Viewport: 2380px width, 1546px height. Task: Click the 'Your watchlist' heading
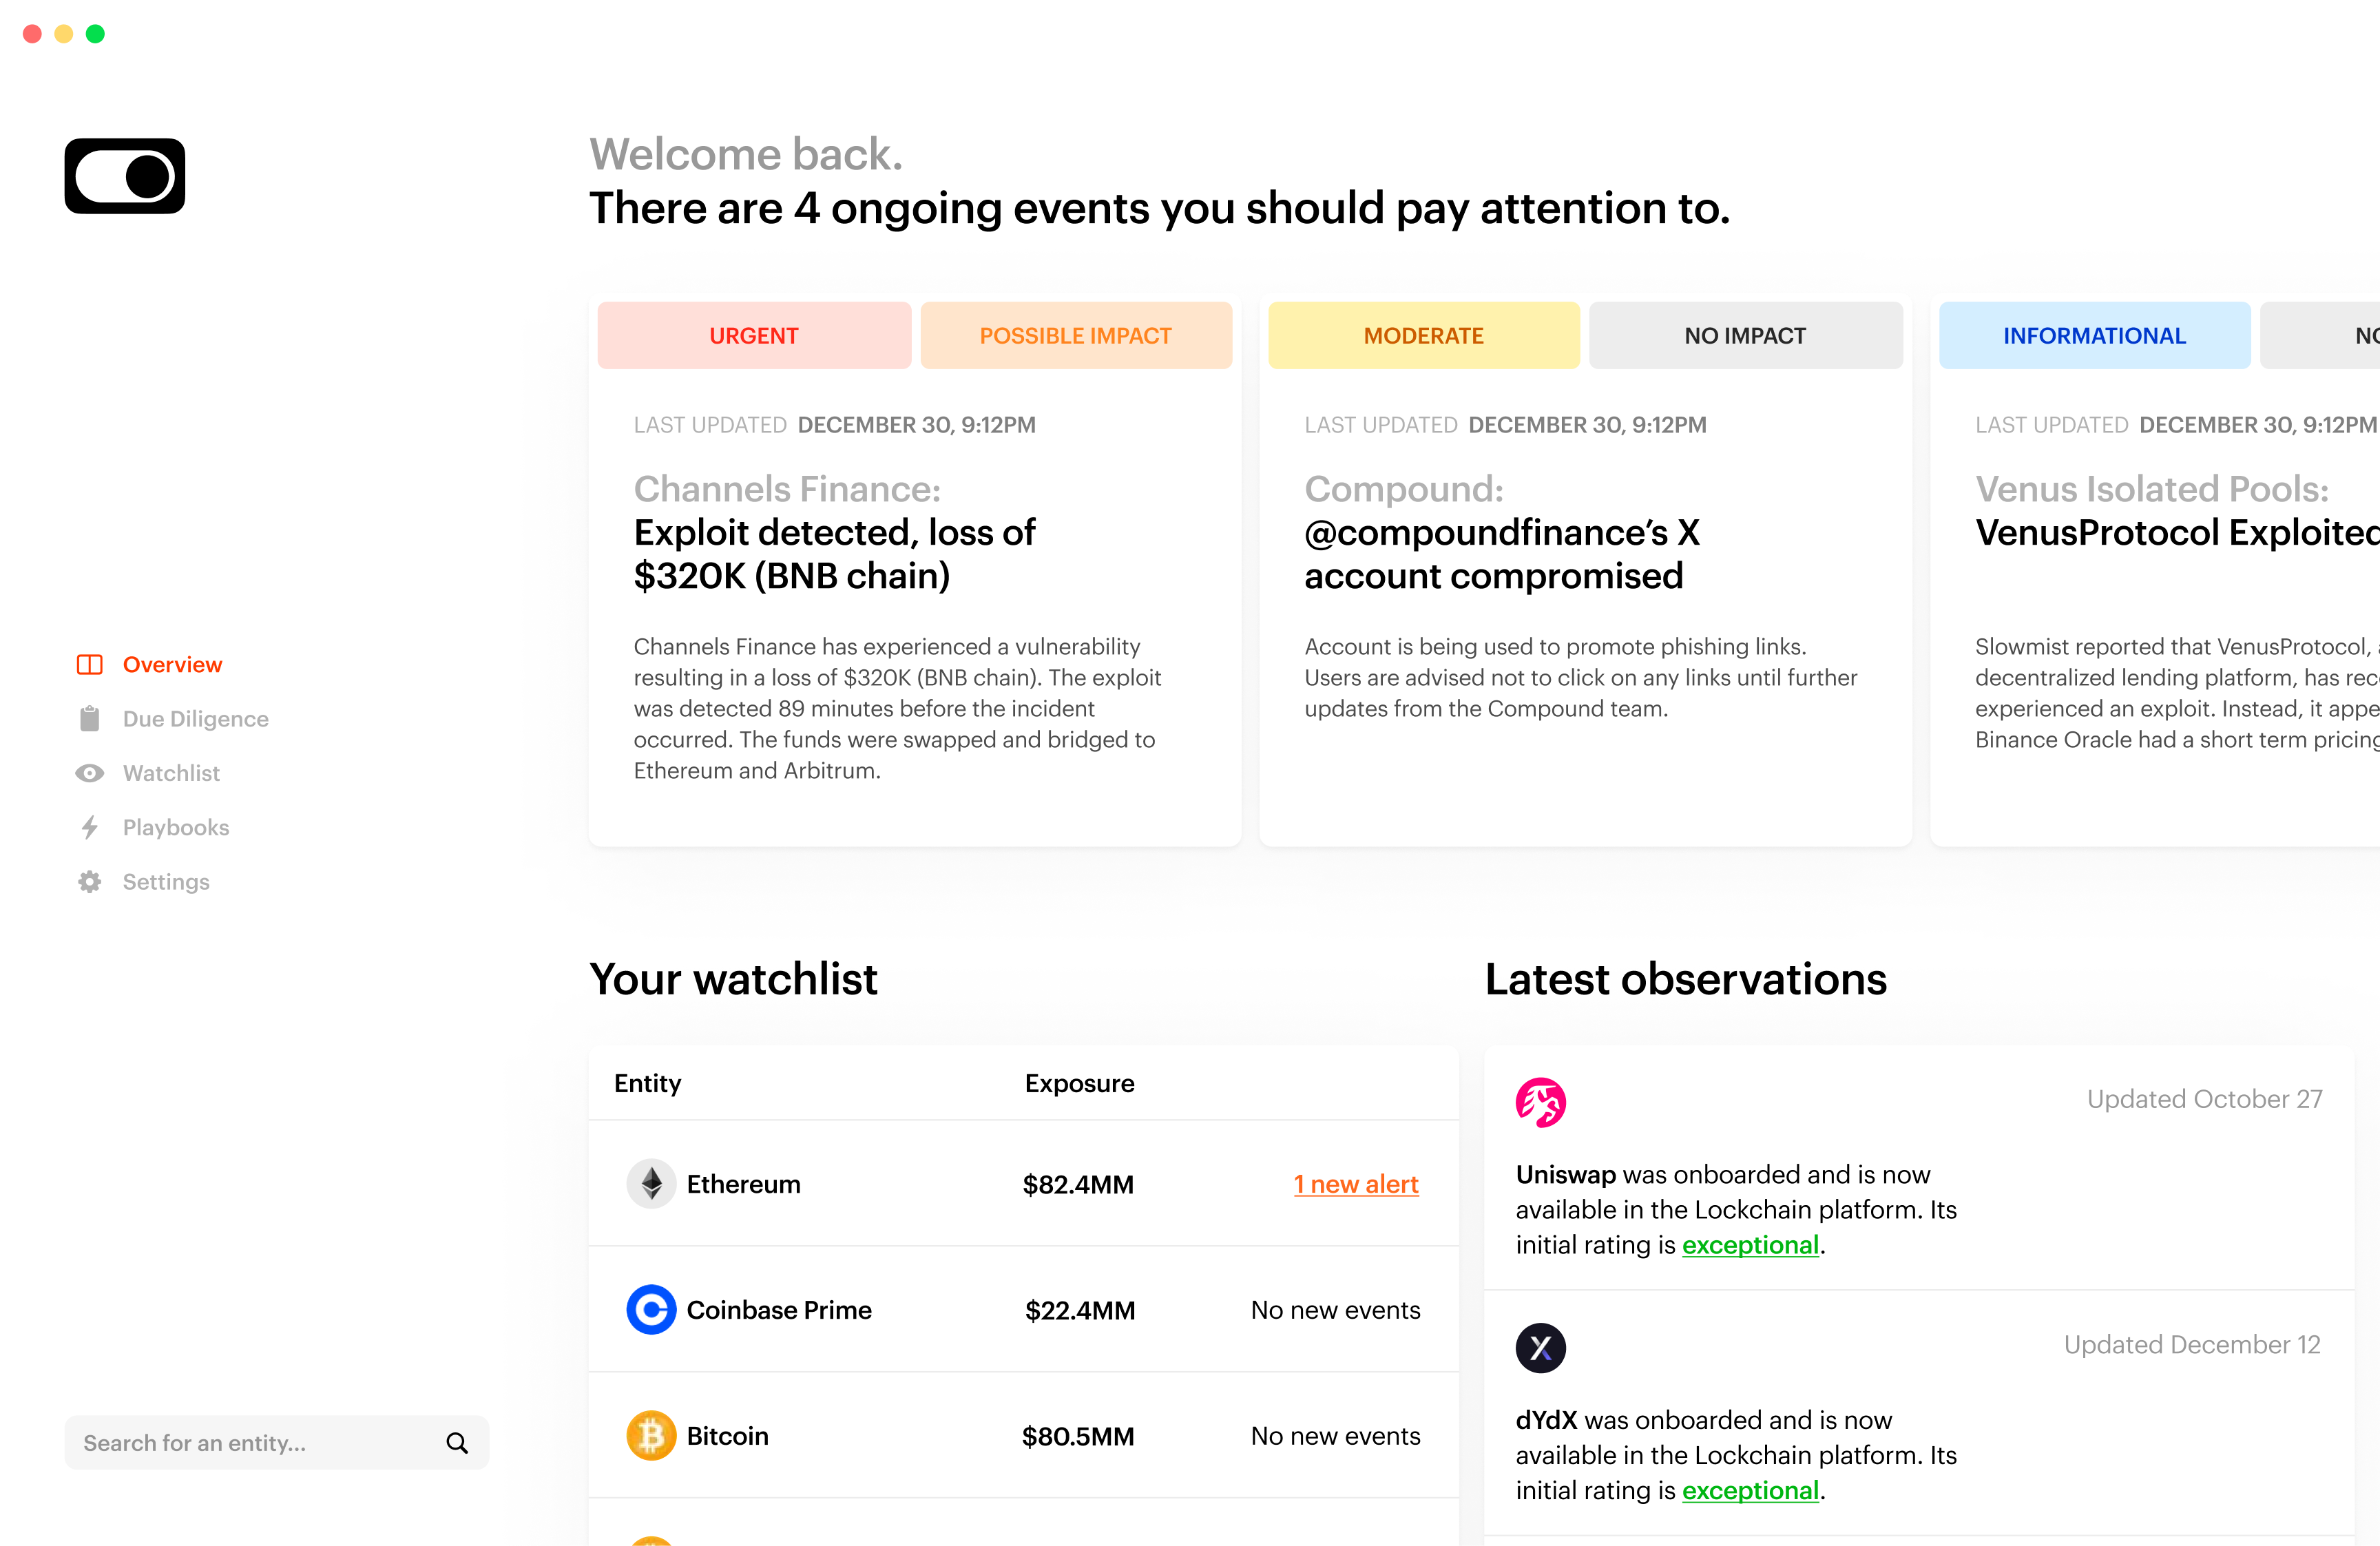point(733,979)
